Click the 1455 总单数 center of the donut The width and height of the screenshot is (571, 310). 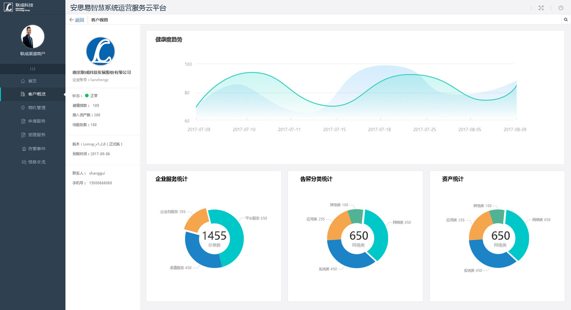[x=214, y=239]
